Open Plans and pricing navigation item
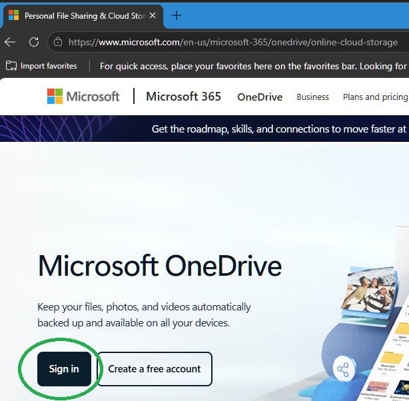The image size is (409, 401). point(376,97)
